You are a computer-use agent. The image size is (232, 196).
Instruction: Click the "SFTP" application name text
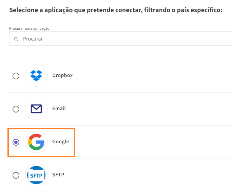point(58,175)
